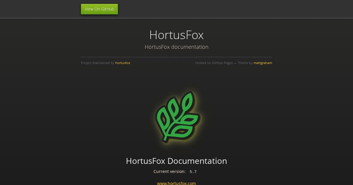Image resolution: width=353 pixels, height=185 pixels.
Task: Click the Project maintained by text
Action: coord(98,63)
